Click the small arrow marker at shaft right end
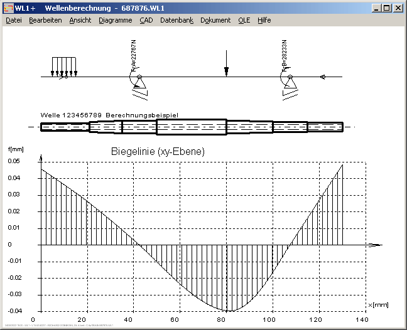This screenshot has height=330, width=407. 322,77
